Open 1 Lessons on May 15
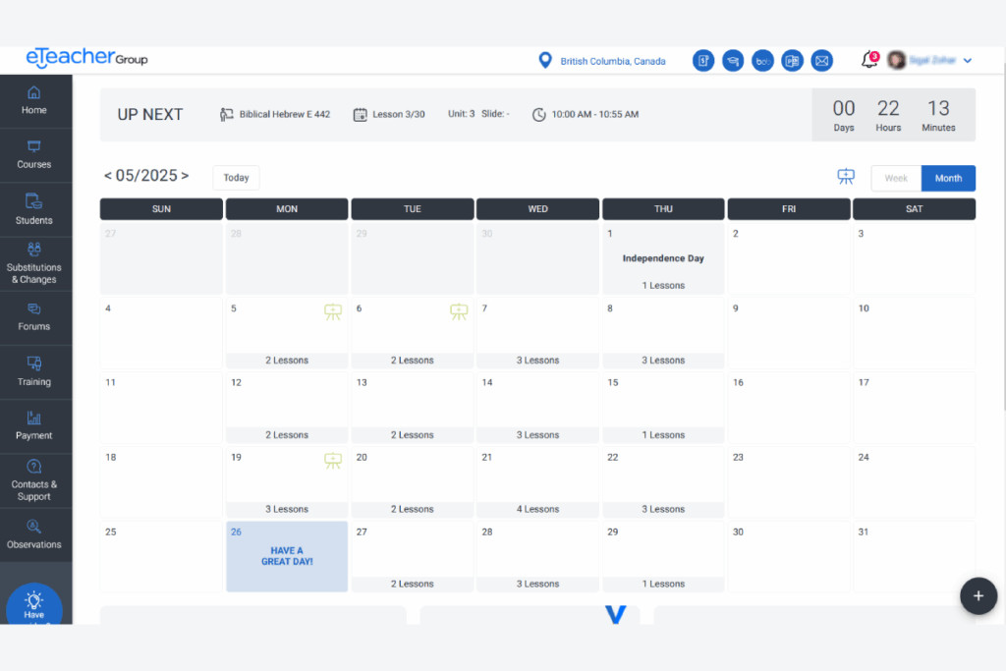 (x=663, y=434)
